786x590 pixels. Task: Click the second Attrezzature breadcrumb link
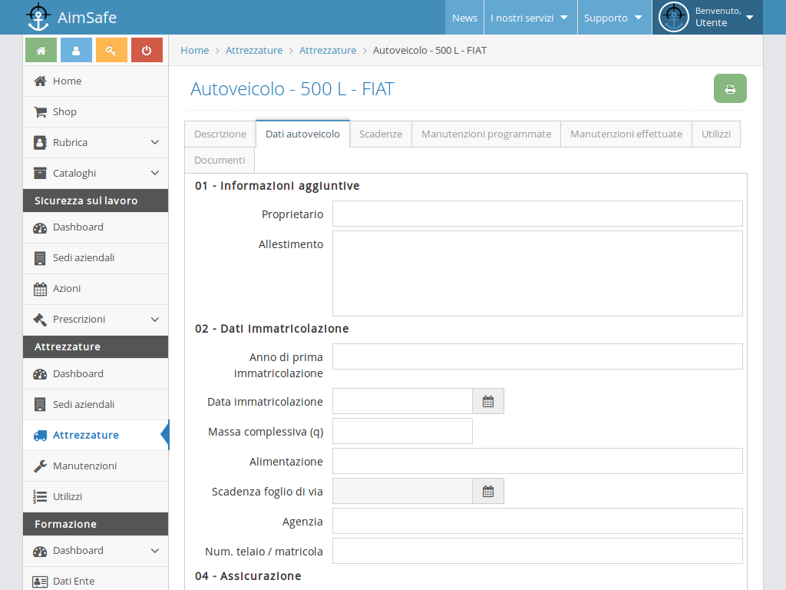point(328,50)
